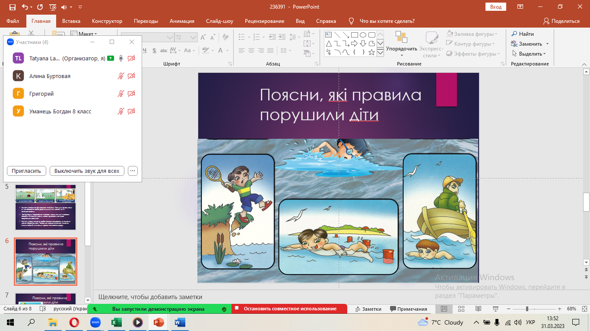This screenshot has height=331, width=590.
Task: Toggle Алина Буртовая's video-off camera icon
Action: [132, 76]
